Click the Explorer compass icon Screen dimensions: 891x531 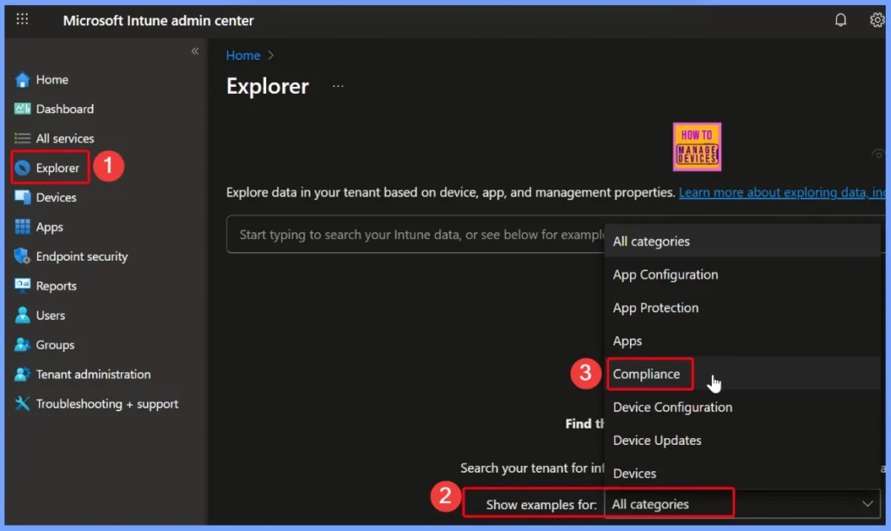[x=22, y=168]
